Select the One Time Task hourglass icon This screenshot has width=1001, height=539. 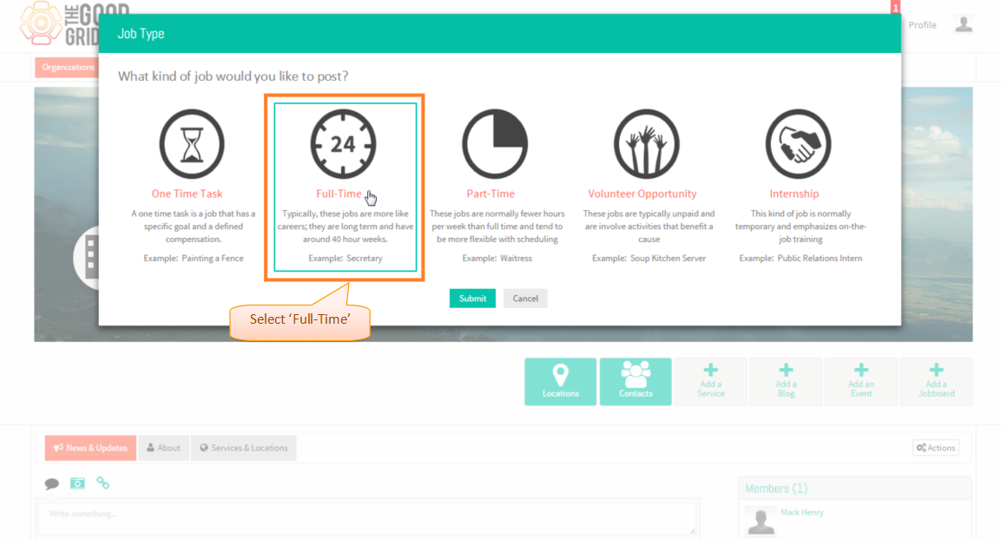pyautogui.click(x=192, y=144)
